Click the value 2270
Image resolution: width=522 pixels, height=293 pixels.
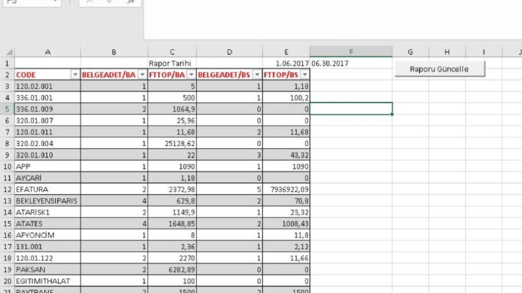[186, 258]
